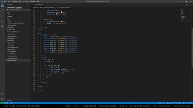
Task: Click the remote window status bar icon
Action: (2, 103)
